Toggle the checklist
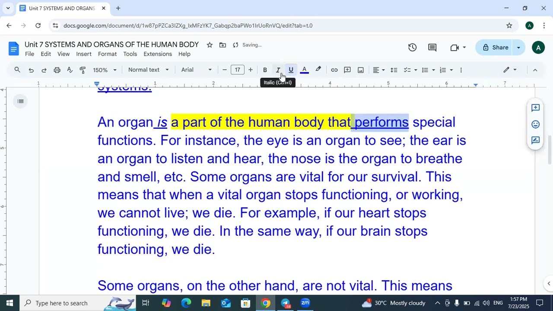 tap(407, 70)
